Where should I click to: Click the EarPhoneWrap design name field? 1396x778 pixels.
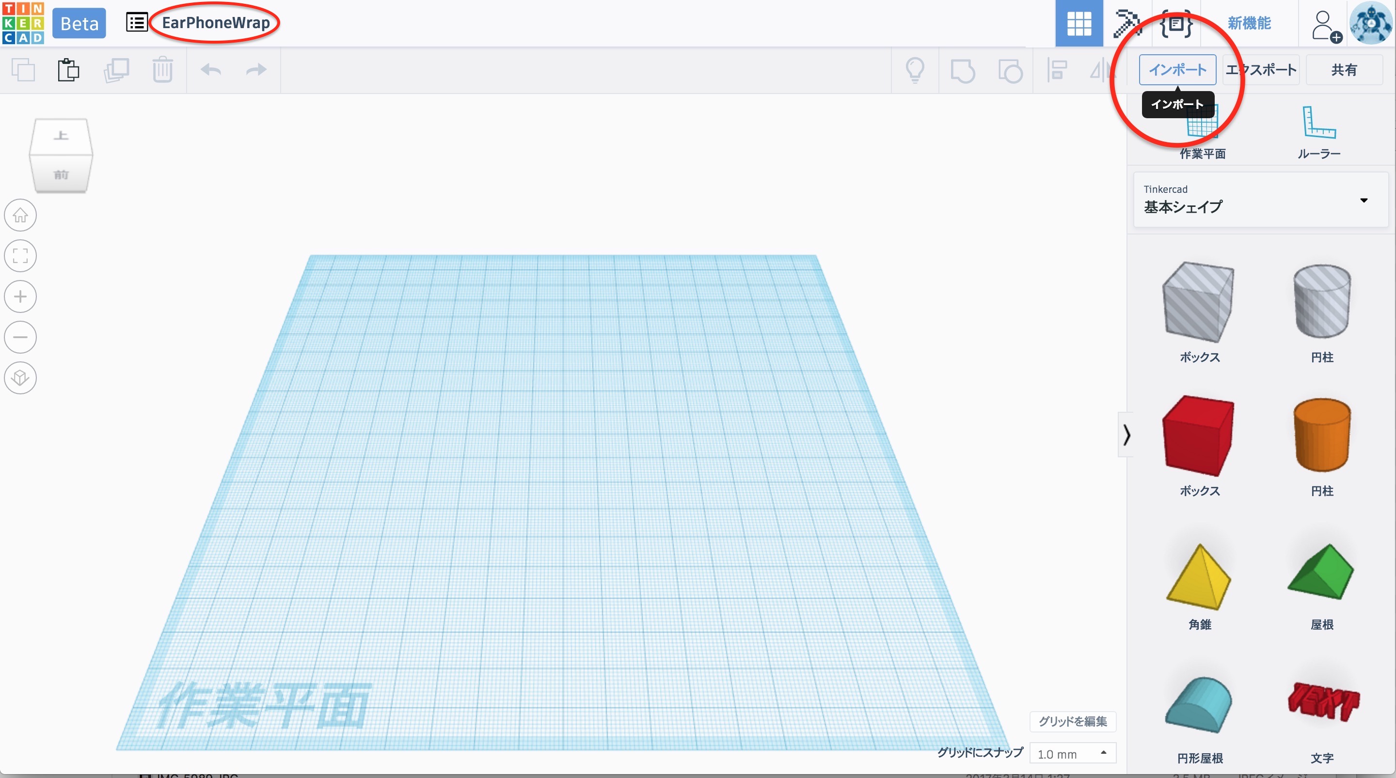coord(216,23)
